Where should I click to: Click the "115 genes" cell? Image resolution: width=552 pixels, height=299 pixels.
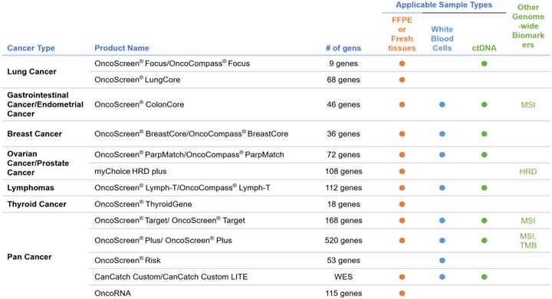click(343, 294)
